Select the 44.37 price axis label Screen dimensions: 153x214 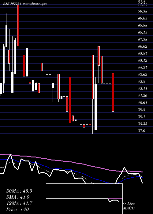pyautogui.click(x=143, y=68)
